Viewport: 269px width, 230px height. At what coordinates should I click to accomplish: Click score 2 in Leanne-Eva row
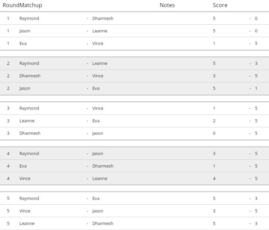pos(214,121)
